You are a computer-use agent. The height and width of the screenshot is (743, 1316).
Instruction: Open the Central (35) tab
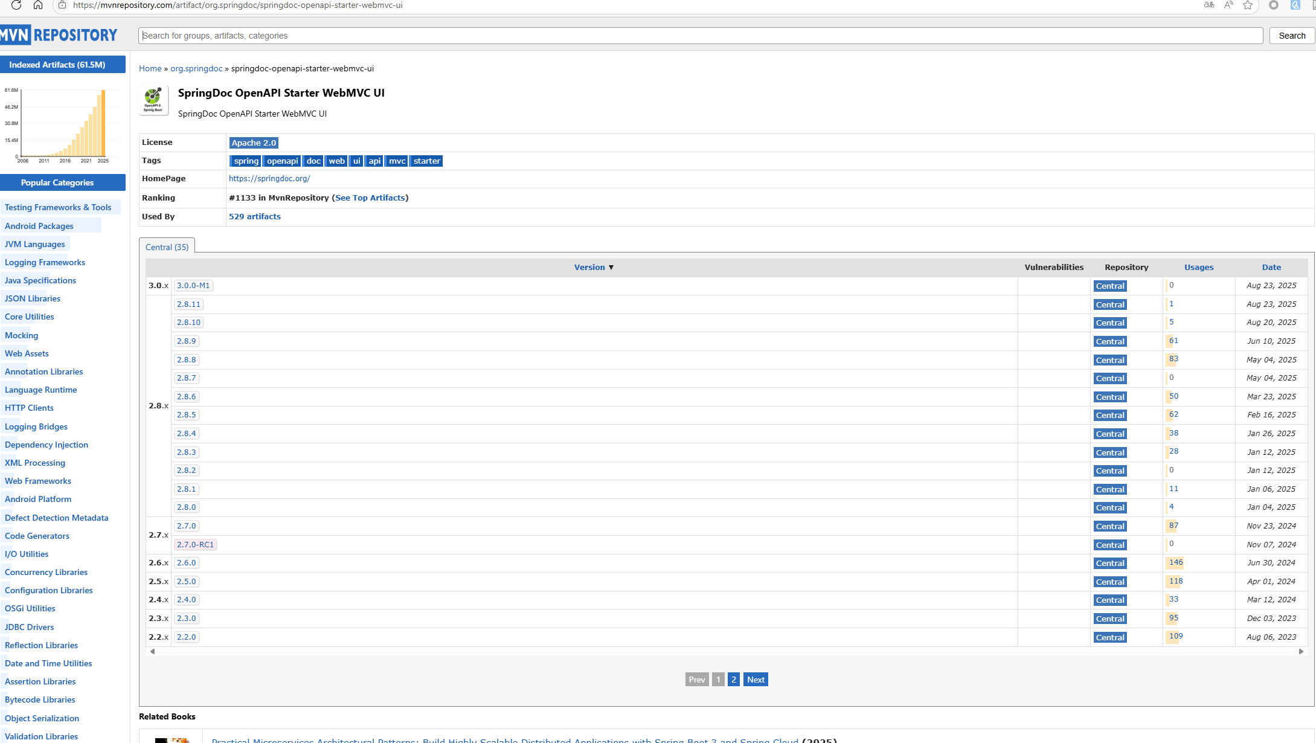pyautogui.click(x=167, y=247)
